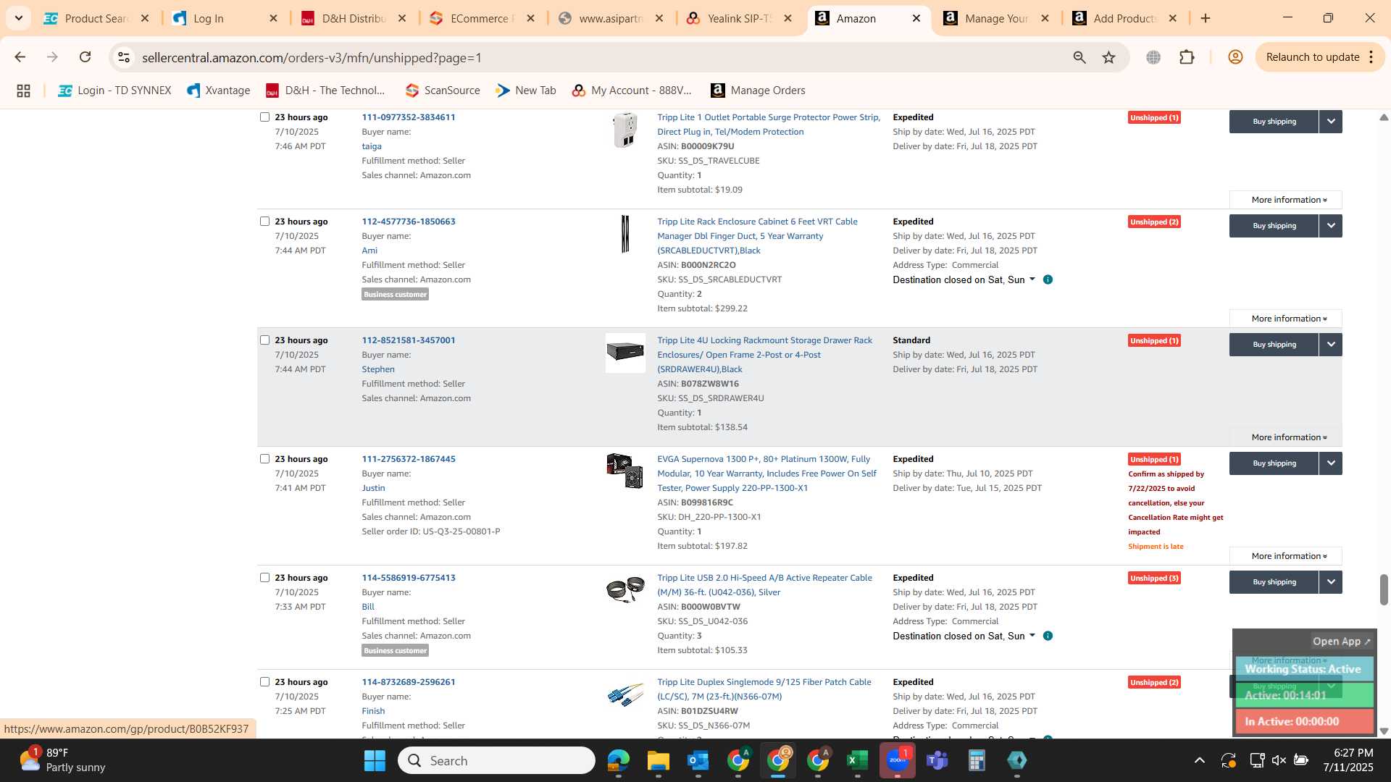Select checkbox for order 114-8732689-2596261
The width and height of the screenshot is (1391, 782).
(264, 681)
